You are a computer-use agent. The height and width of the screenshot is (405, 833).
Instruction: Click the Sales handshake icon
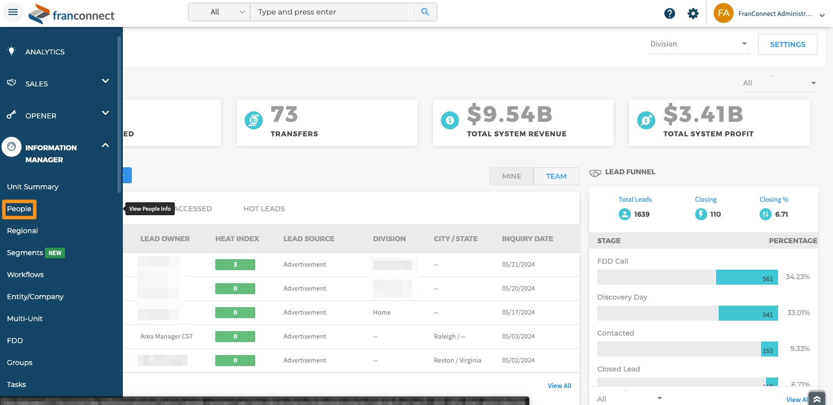11,82
